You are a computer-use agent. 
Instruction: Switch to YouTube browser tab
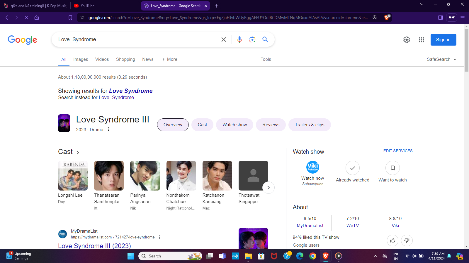pos(105,6)
